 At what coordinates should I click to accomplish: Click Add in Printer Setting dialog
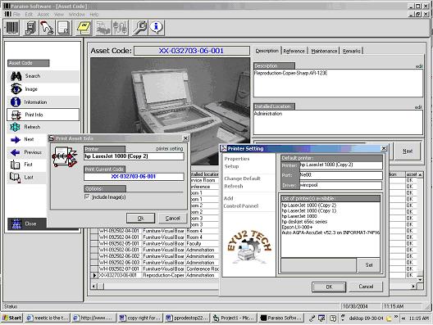(228, 198)
